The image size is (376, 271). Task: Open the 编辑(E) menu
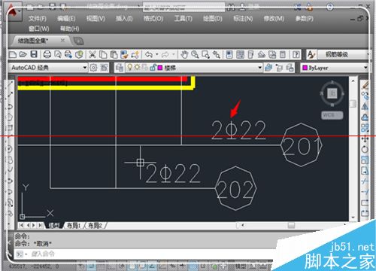pyautogui.click(x=66, y=19)
